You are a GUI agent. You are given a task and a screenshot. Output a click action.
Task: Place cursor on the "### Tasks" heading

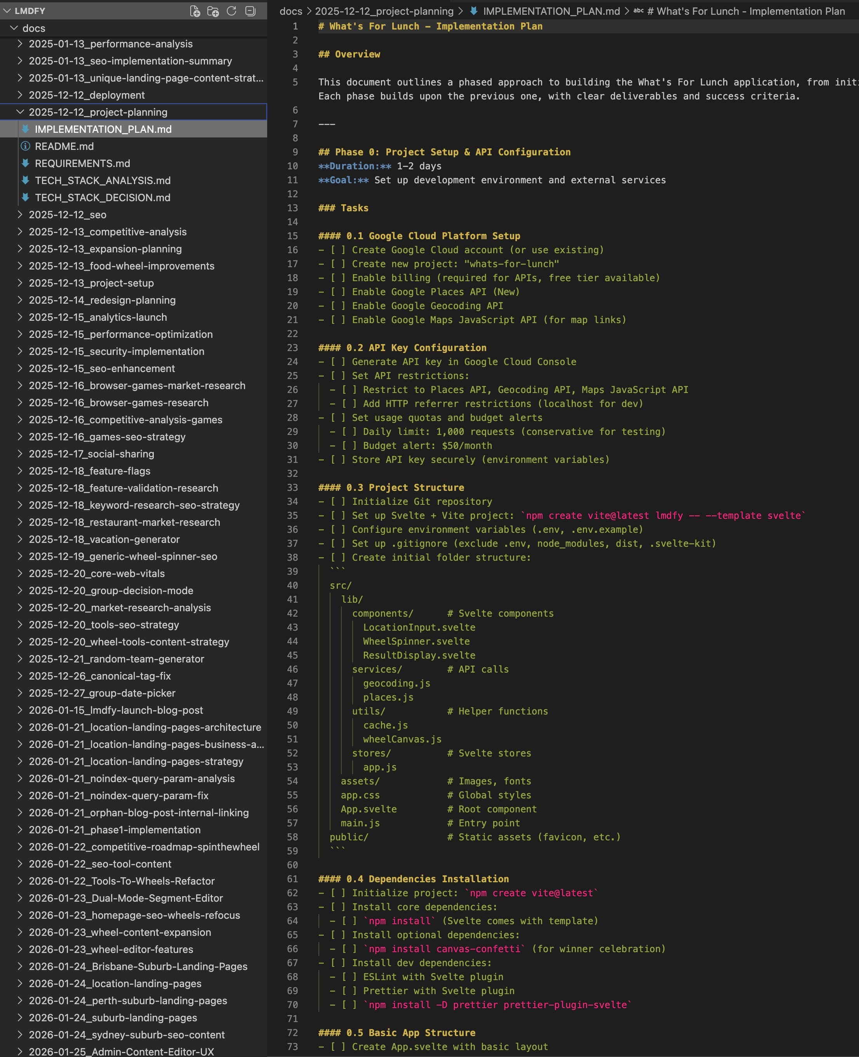tap(343, 208)
